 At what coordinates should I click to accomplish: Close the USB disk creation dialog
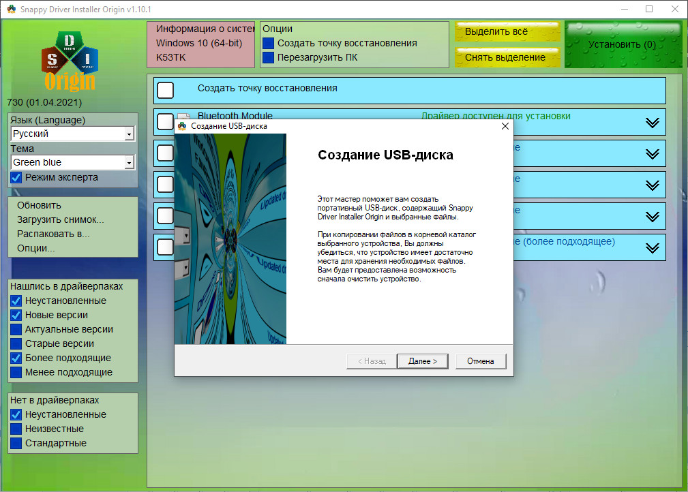[x=505, y=126]
